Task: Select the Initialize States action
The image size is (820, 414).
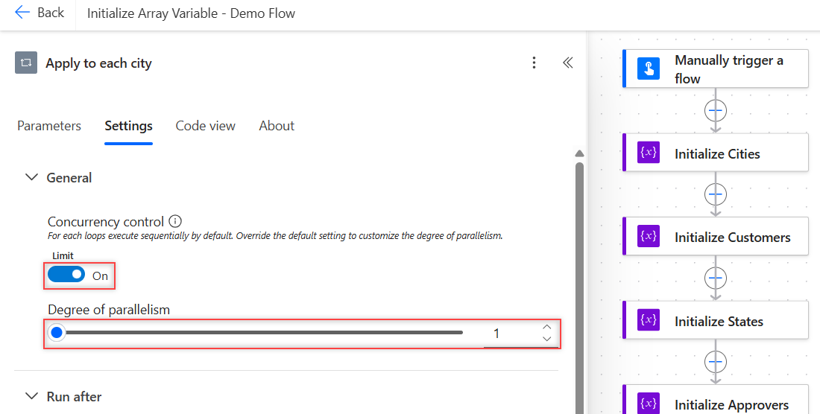Action: pyautogui.click(x=716, y=319)
